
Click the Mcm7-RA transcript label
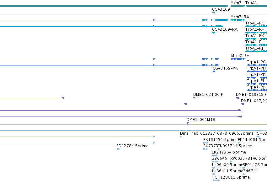240,17
